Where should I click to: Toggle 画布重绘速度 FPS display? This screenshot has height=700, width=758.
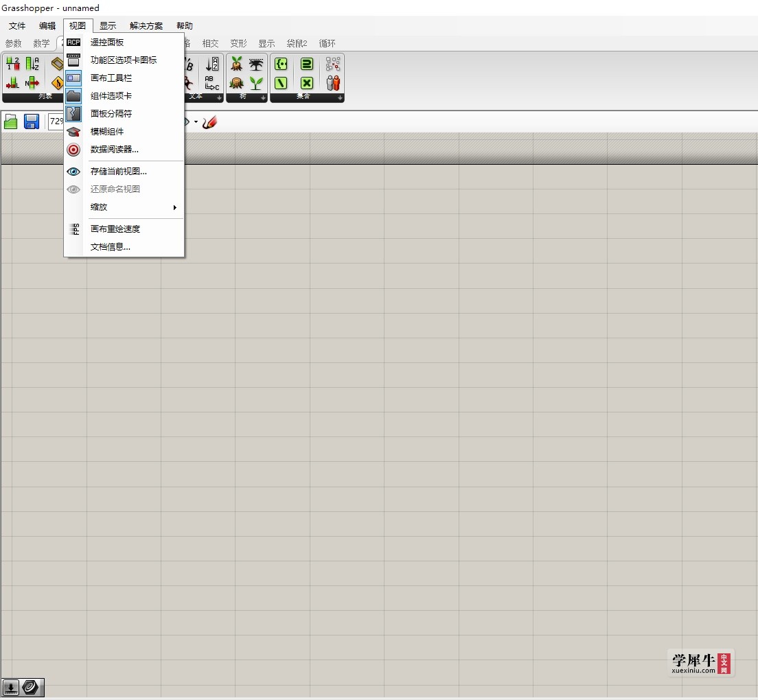pyautogui.click(x=124, y=229)
